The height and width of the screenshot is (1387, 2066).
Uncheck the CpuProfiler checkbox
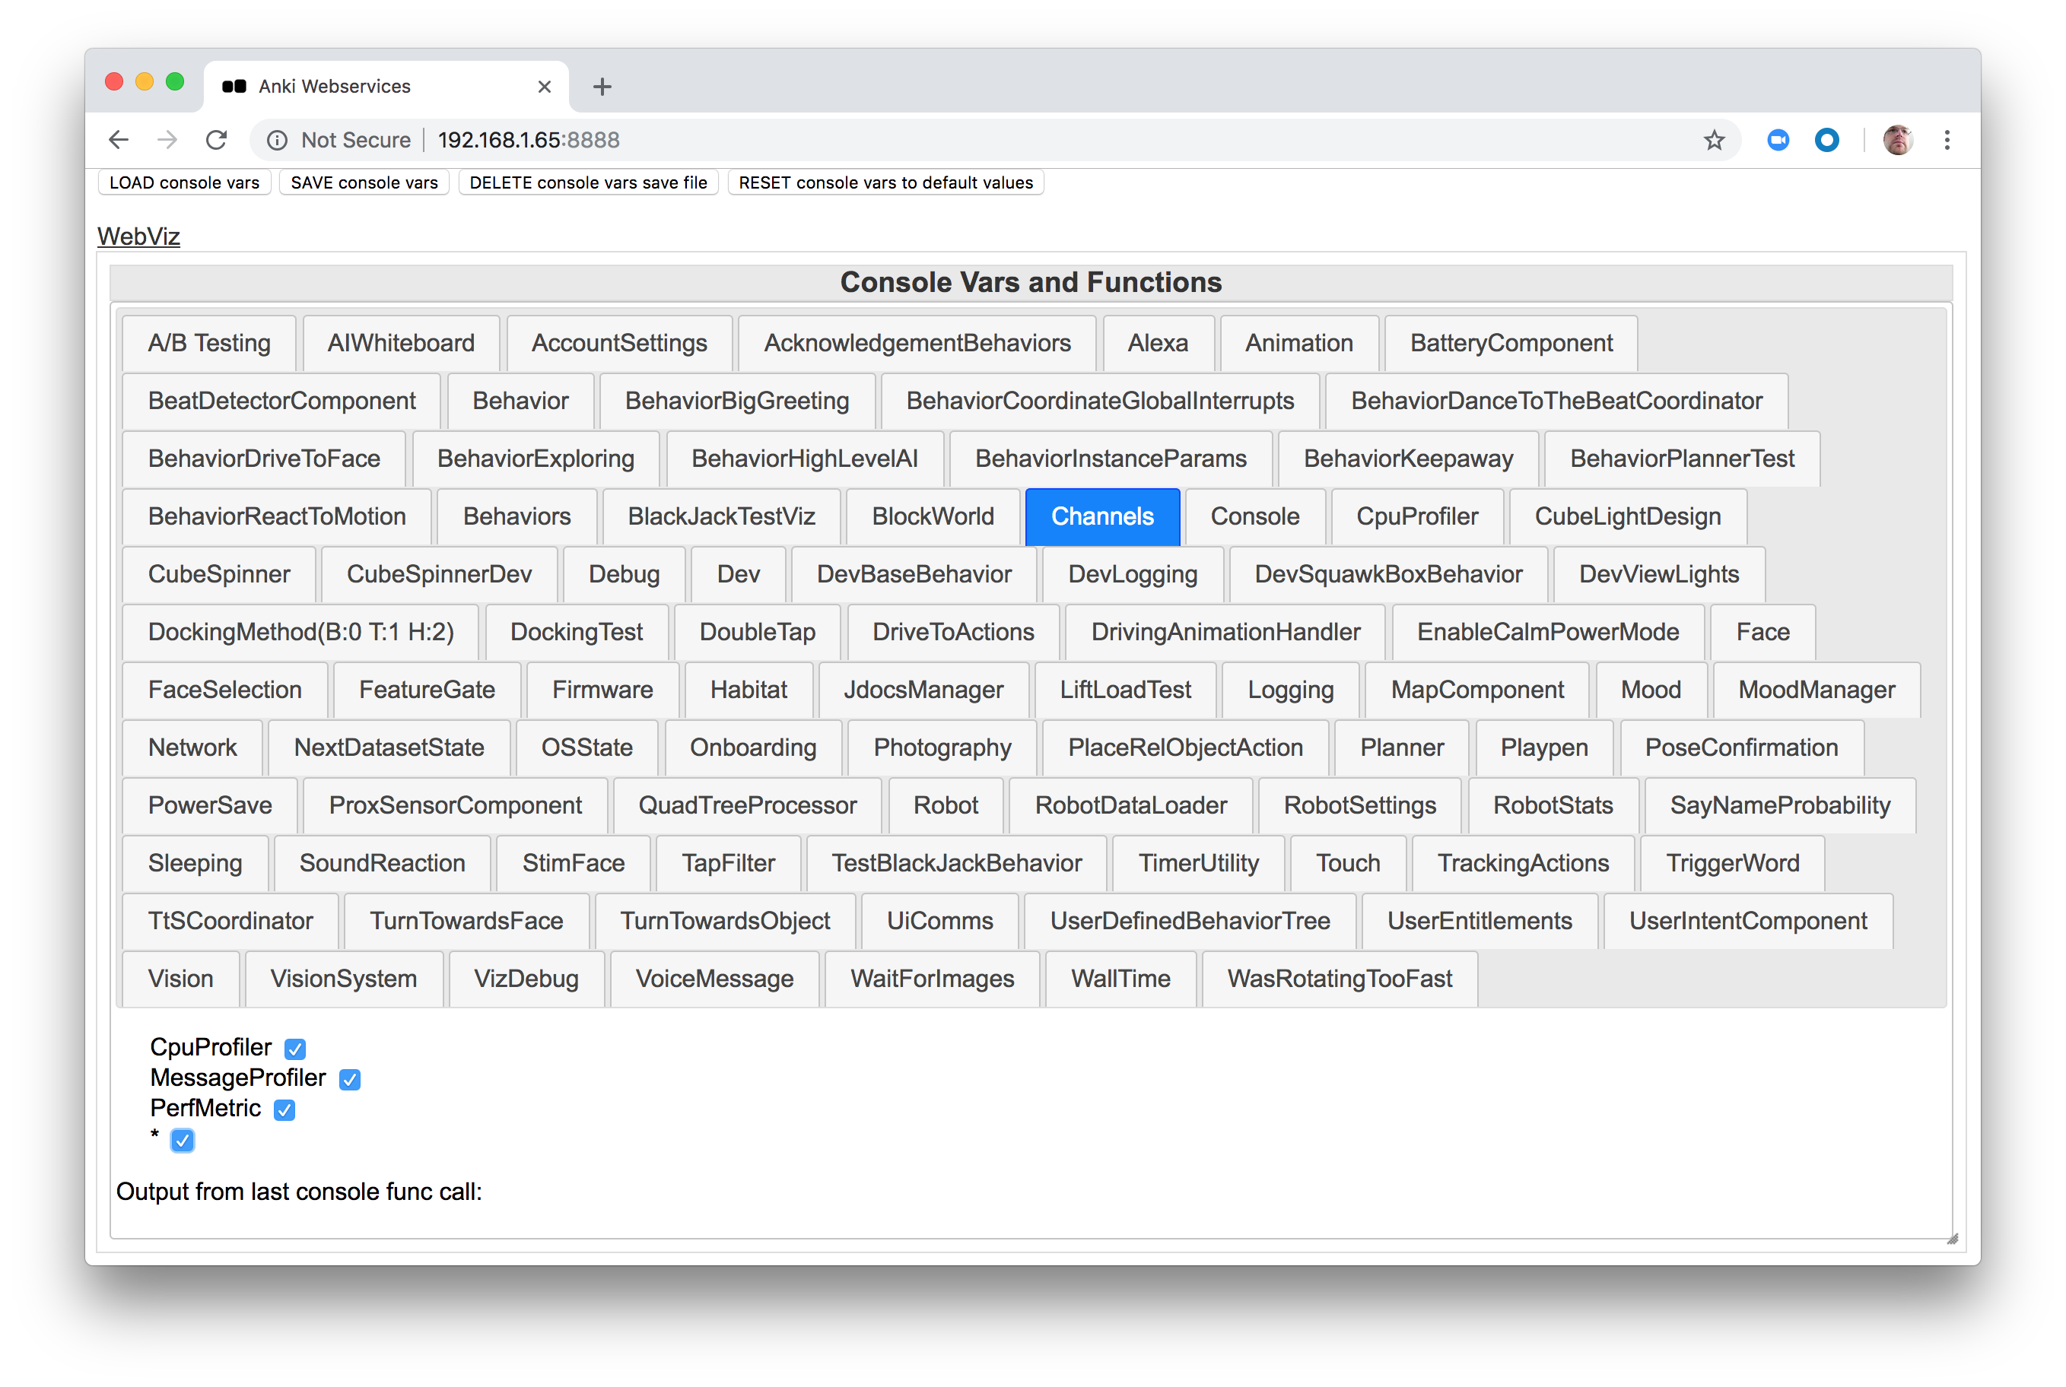pyautogui.click(x=295, y=1049)
